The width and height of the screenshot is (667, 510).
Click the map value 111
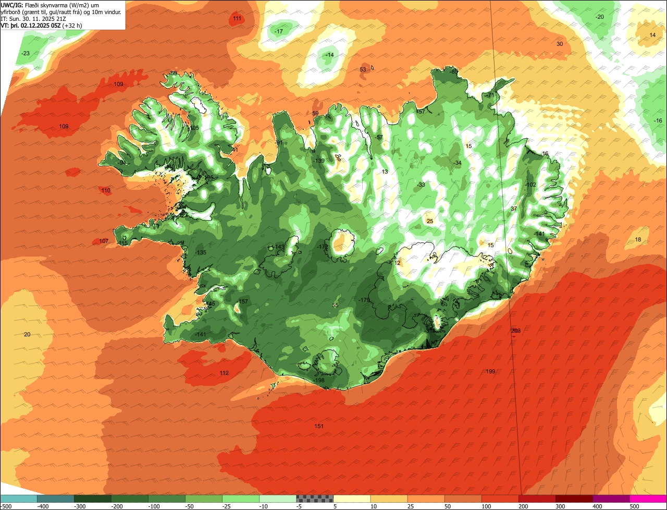[237, 18]
